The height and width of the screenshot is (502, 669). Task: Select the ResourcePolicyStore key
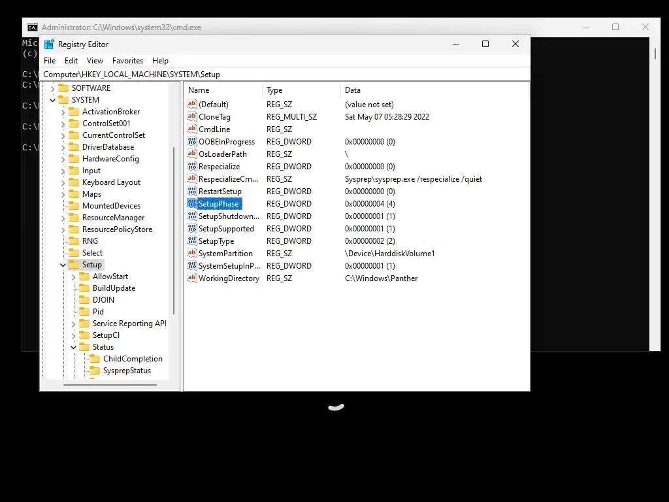117,229
